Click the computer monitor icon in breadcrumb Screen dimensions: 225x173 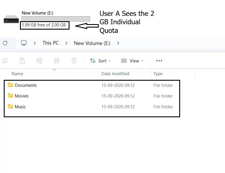(24, 43)
